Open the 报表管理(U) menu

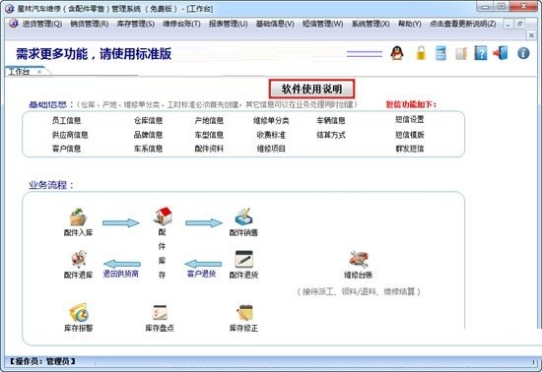[x=229, y=24]
